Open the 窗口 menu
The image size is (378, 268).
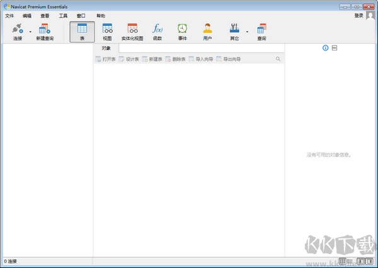click(x=81, y=16)
